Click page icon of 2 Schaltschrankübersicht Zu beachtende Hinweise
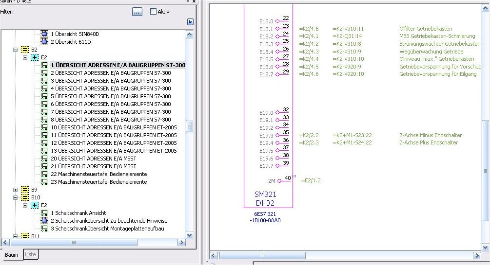The width and height of the screenshot is (490, 265). point(44,221)
